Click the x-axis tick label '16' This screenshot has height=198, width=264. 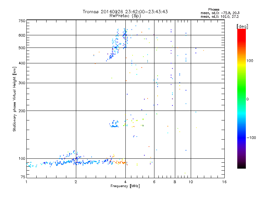(224, 182)
